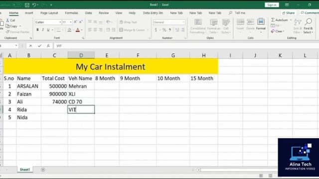The width and height of the screenshot is (319, 179).
Task: Toggle Underline formatting
Action: (48, 30)
